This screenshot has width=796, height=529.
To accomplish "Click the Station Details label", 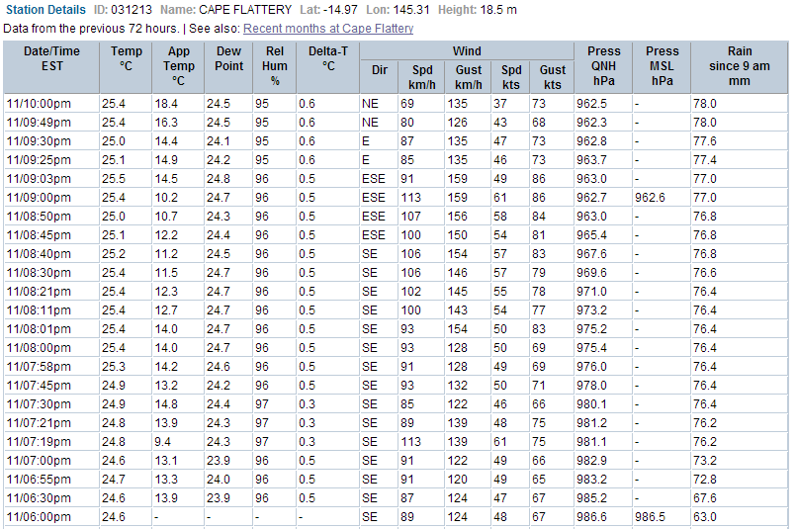I will (44, 10).
